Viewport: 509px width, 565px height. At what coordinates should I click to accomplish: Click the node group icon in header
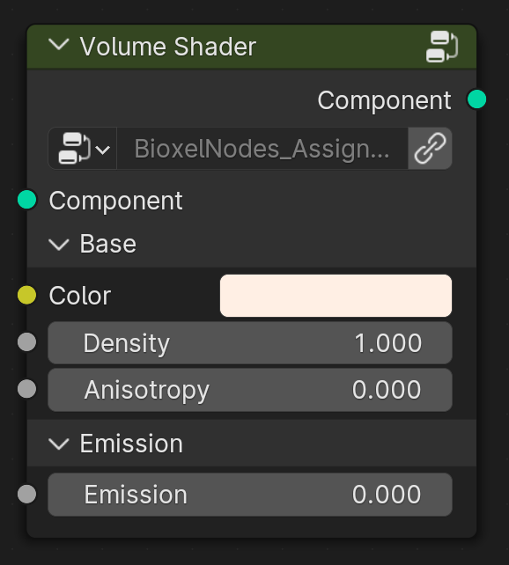click(442, 47)
